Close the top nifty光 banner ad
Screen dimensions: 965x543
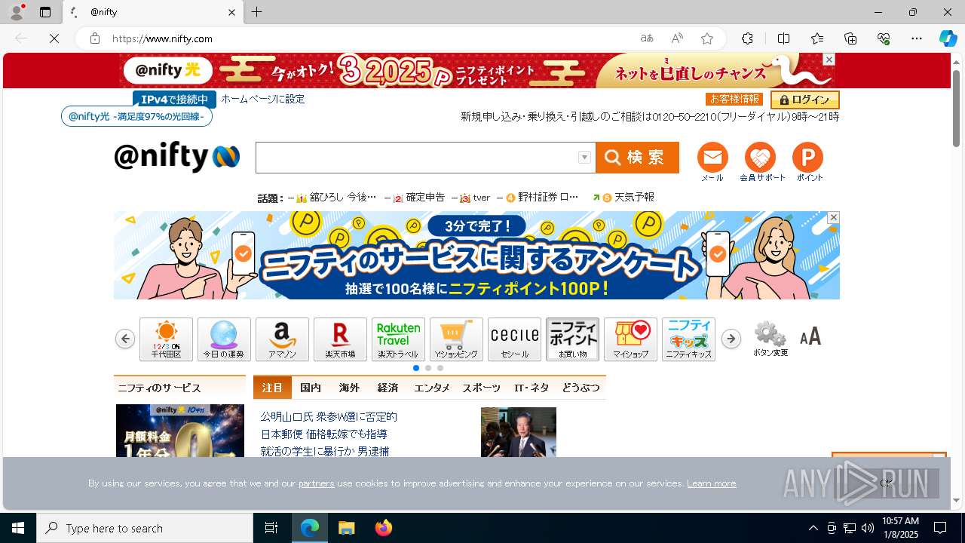pos(829,59)
